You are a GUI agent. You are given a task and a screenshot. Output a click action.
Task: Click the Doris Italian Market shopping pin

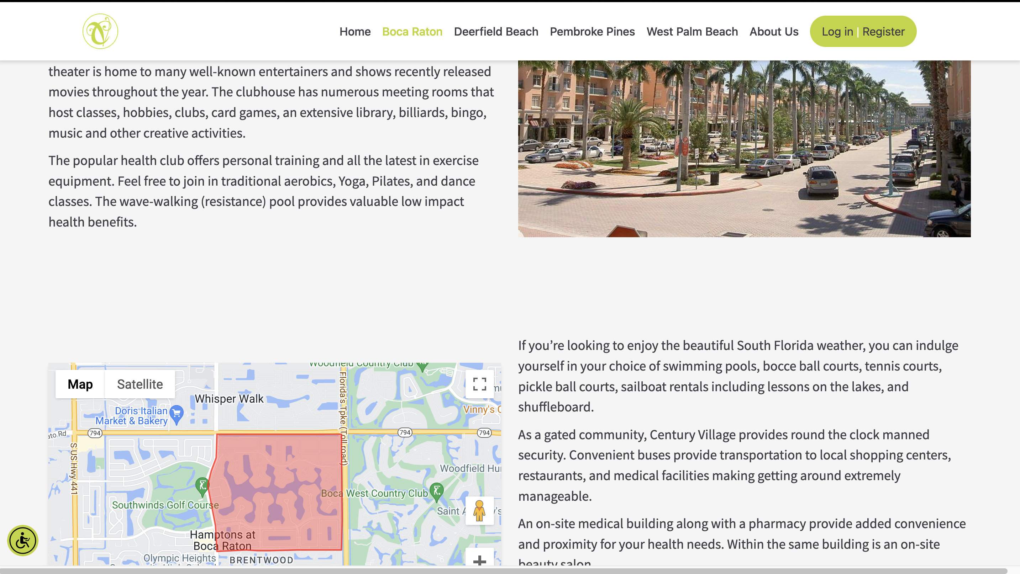[177, 413]
